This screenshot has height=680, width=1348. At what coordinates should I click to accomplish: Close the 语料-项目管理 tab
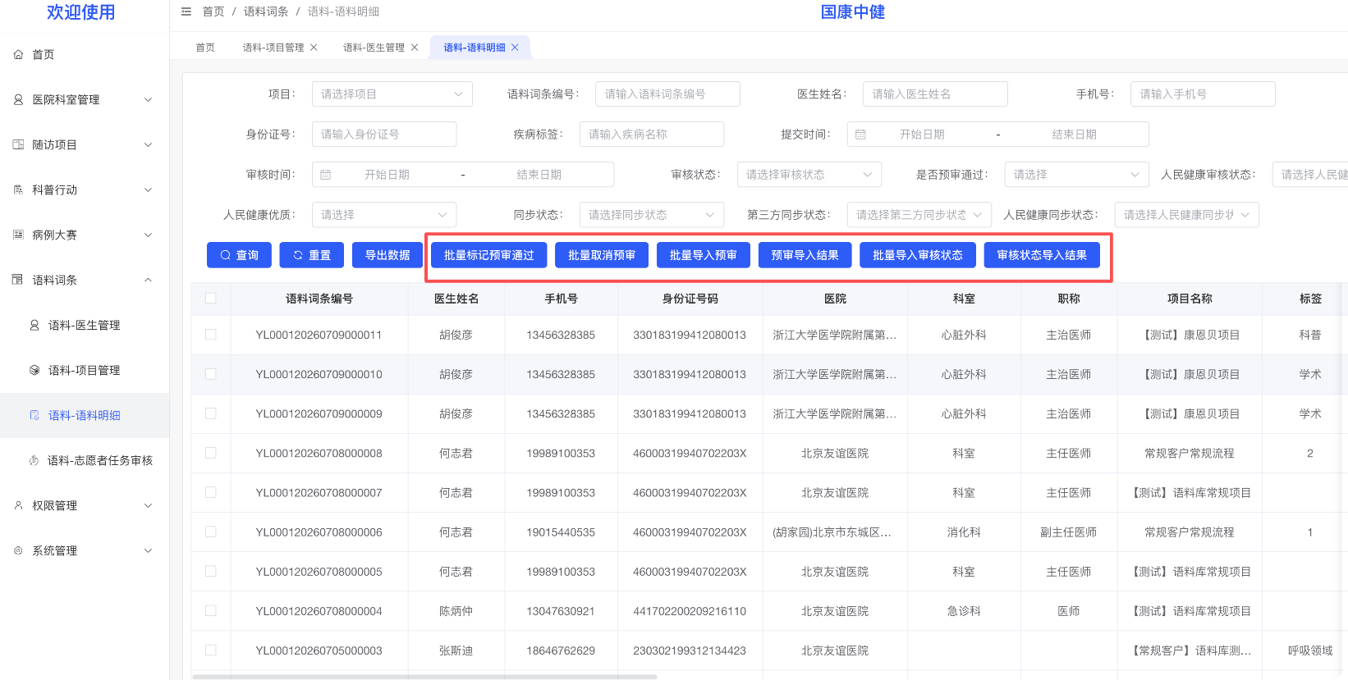[314, 48]
